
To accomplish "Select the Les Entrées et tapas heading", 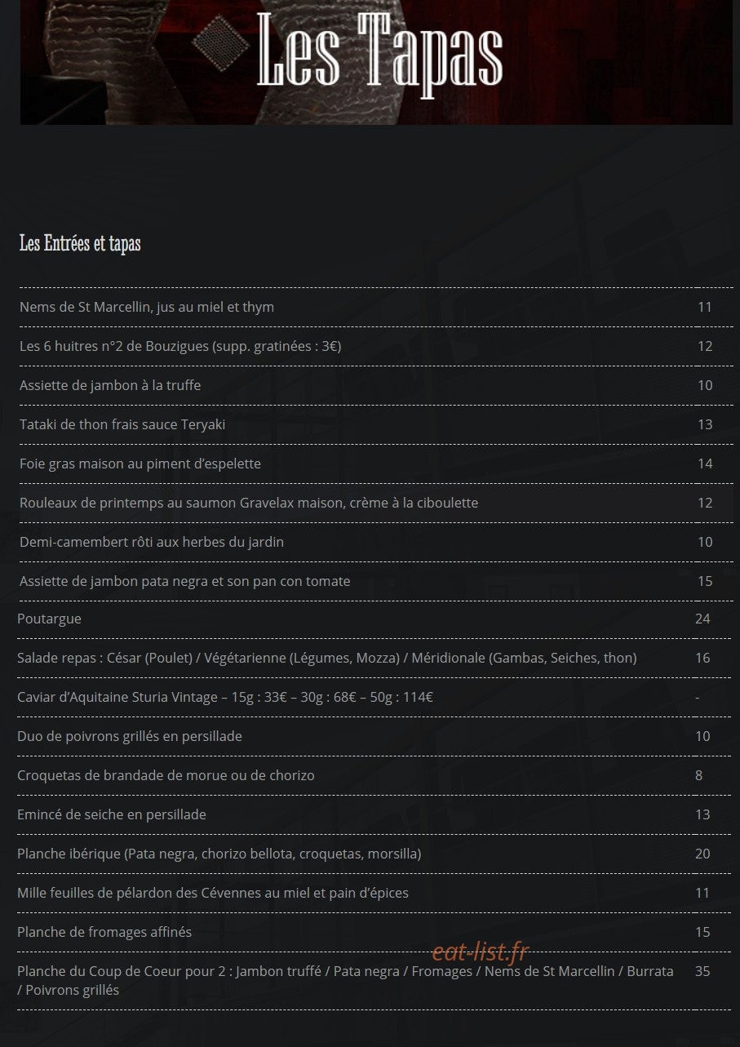I will pyautogui.click(x=80, y=243).
